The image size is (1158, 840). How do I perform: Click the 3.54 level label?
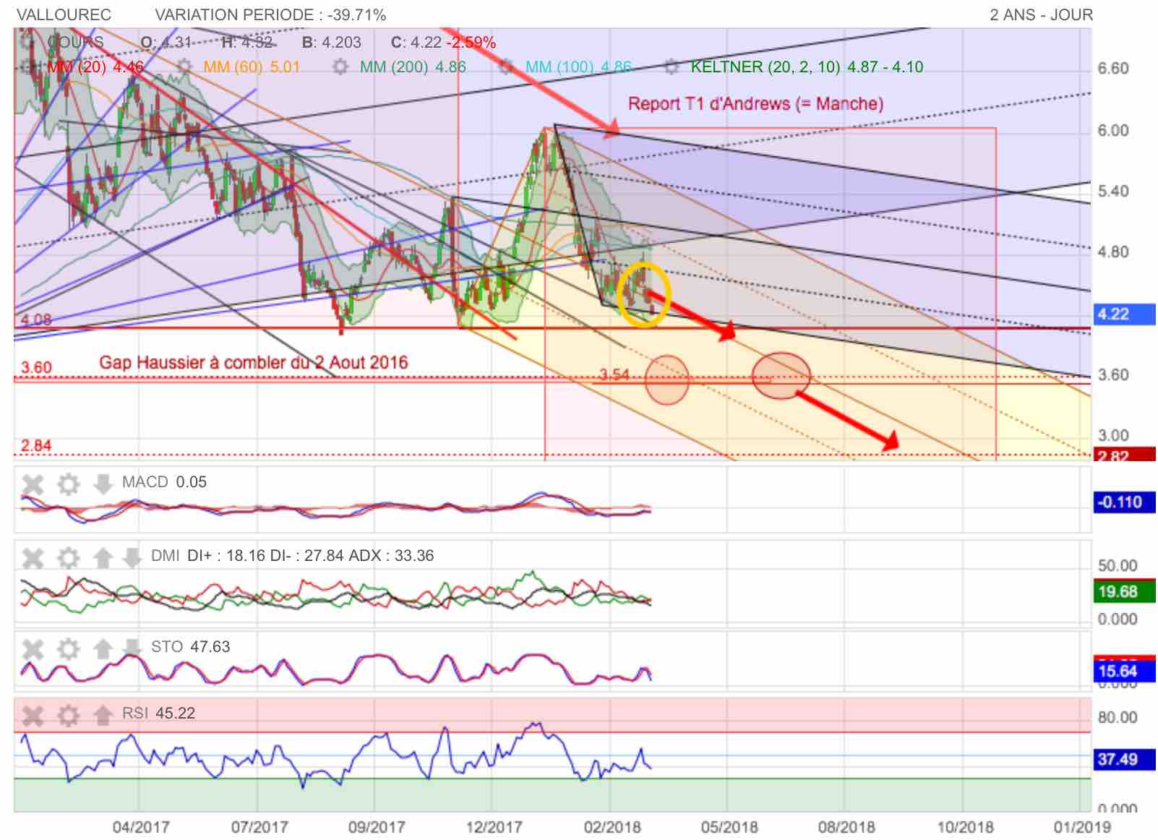click(x=614, y=374)
